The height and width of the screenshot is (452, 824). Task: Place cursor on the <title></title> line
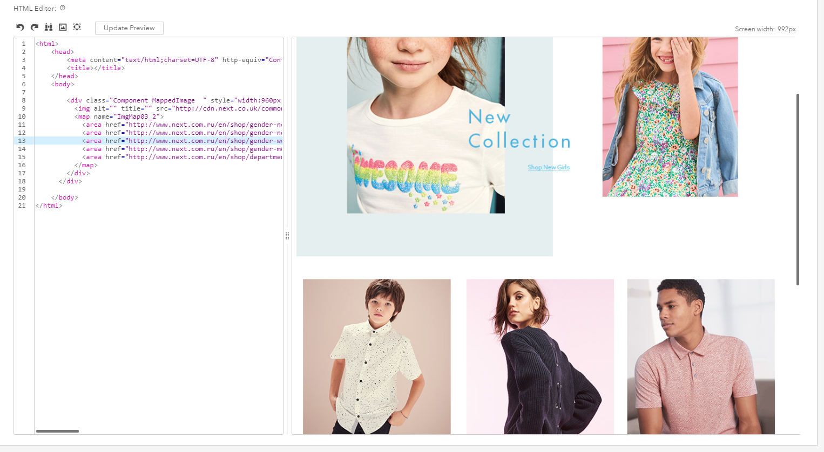[96, 68]
